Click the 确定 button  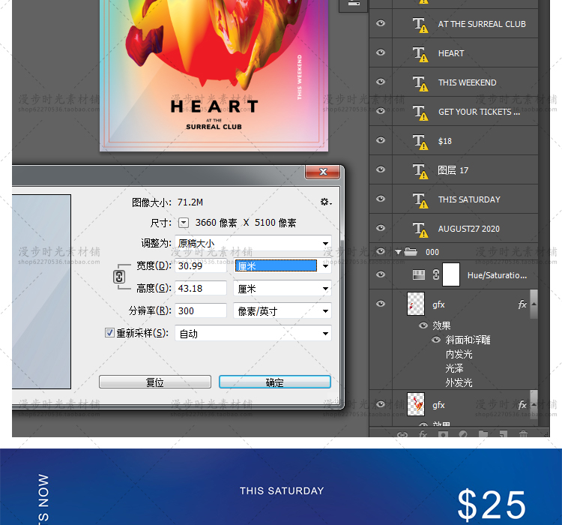tap(274, 382)
